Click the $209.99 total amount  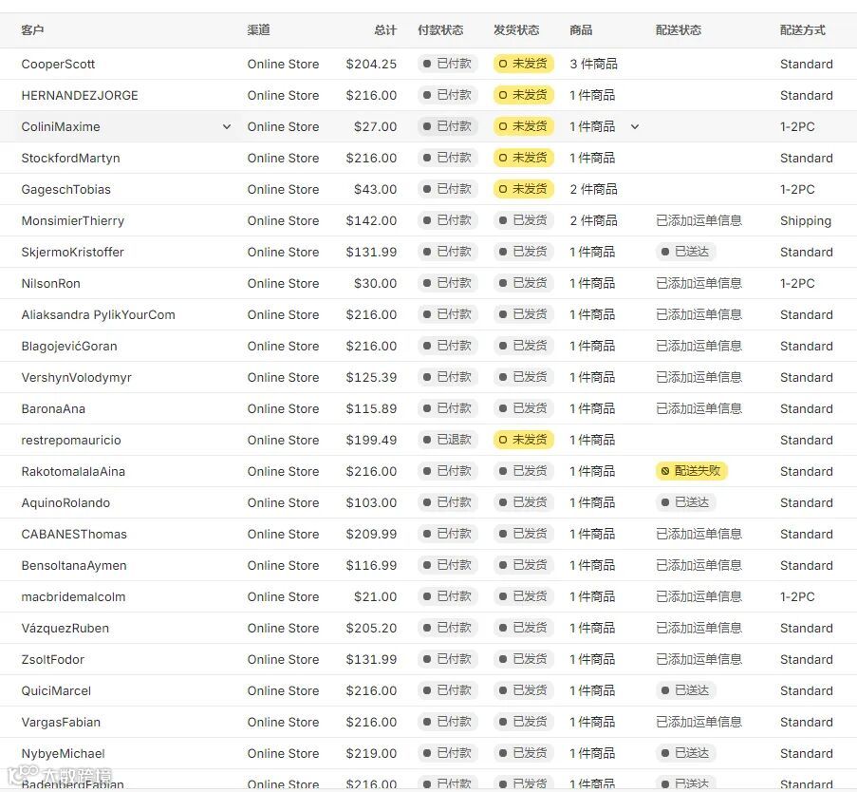coord(371,535)
